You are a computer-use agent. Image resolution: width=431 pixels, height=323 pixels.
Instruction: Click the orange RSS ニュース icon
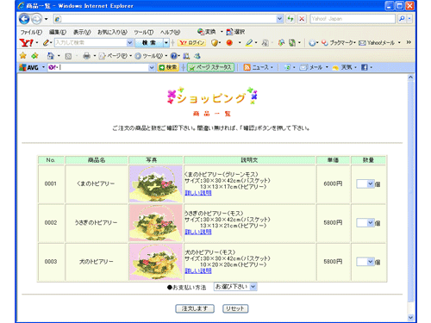tap(247, 67)
